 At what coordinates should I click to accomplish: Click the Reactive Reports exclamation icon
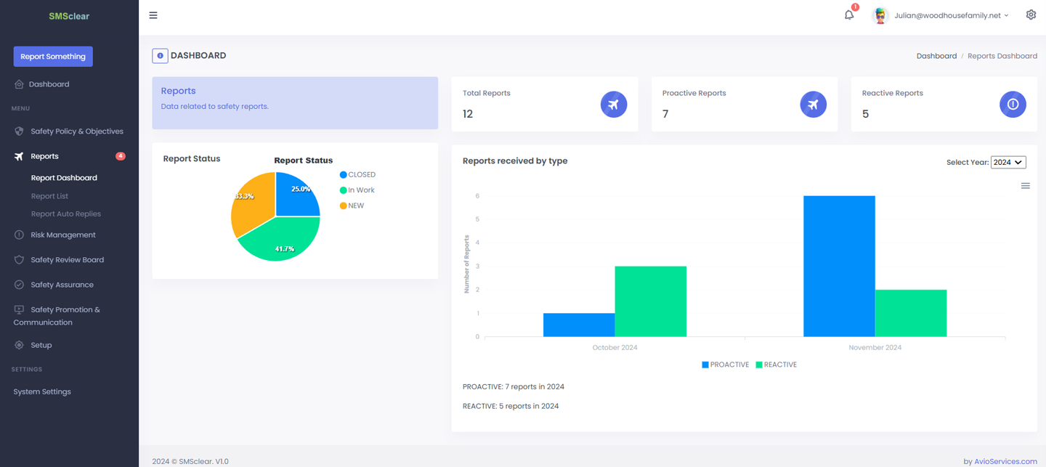(x=1013, y=105)
